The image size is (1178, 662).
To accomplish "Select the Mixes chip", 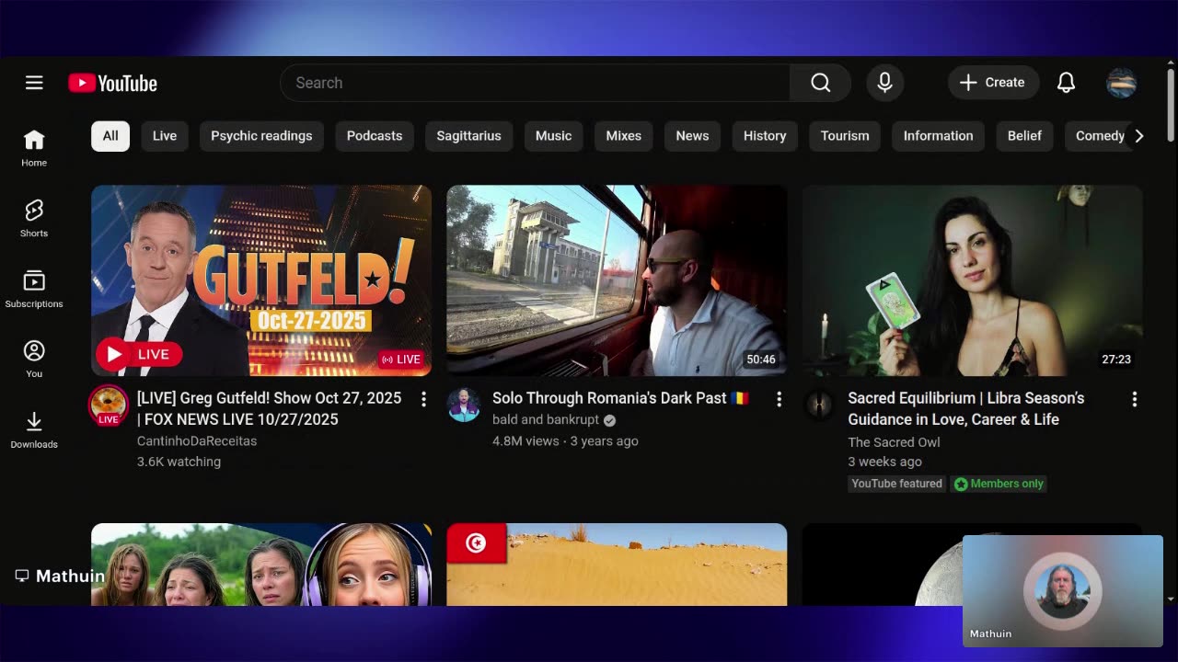I will 623,136.
